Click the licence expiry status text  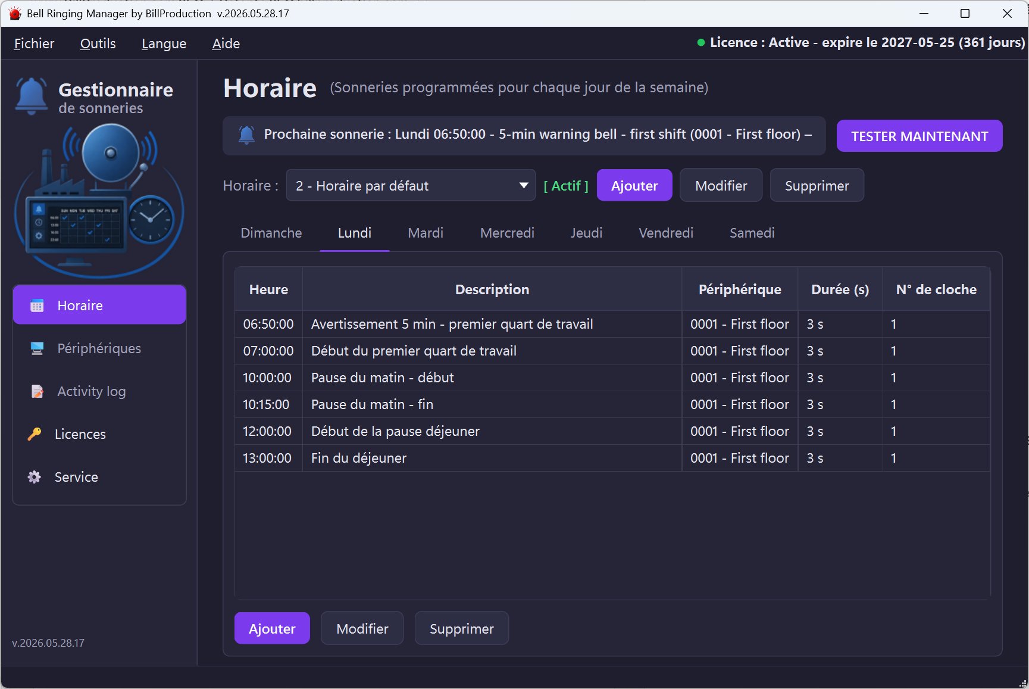867,42
